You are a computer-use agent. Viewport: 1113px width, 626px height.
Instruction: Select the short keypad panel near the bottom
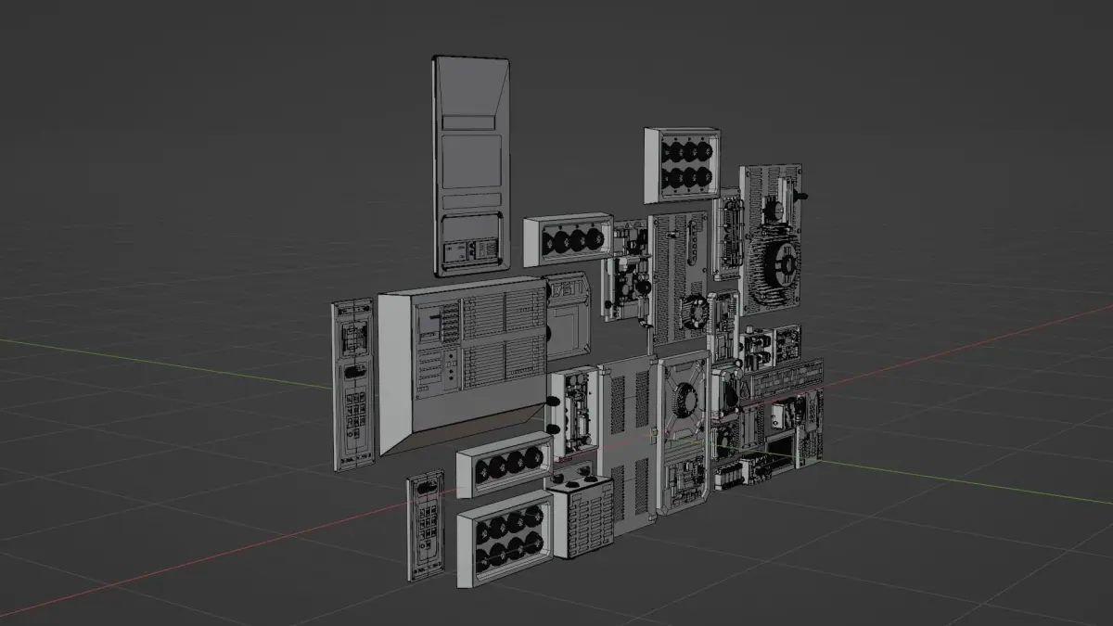click(x=426, y=525)
